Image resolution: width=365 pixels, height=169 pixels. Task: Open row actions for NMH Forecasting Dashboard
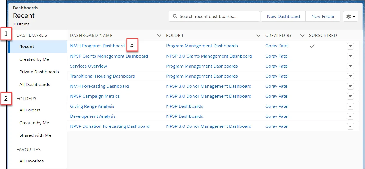click(351, 86)
